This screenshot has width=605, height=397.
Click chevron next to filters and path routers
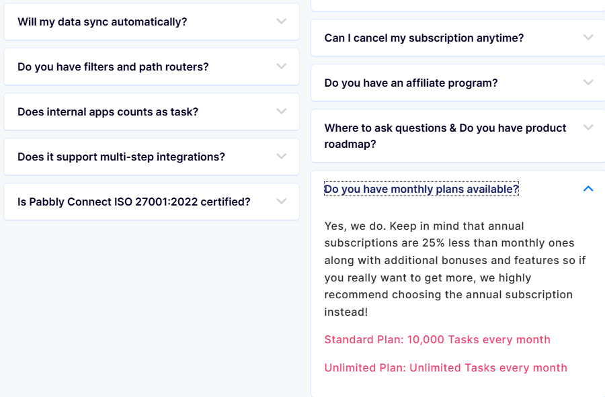tap(282, 66)
